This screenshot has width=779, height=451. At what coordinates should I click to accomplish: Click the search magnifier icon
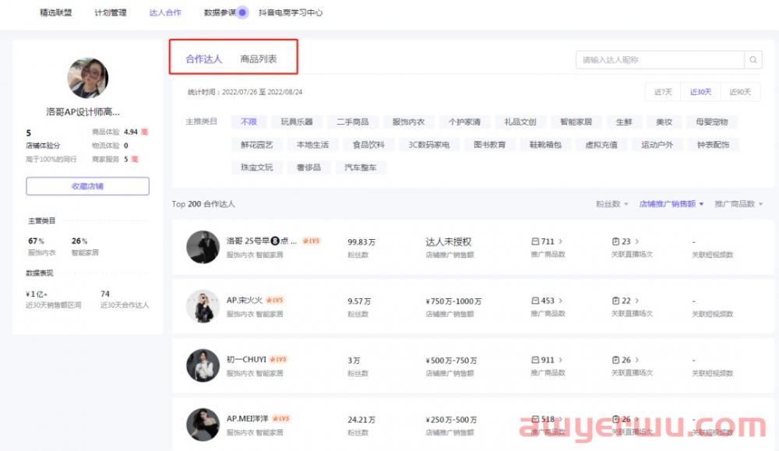[x=753, y=59]
